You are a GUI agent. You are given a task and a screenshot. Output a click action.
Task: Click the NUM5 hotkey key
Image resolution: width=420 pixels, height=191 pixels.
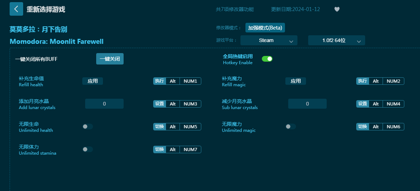click(191, 127)
